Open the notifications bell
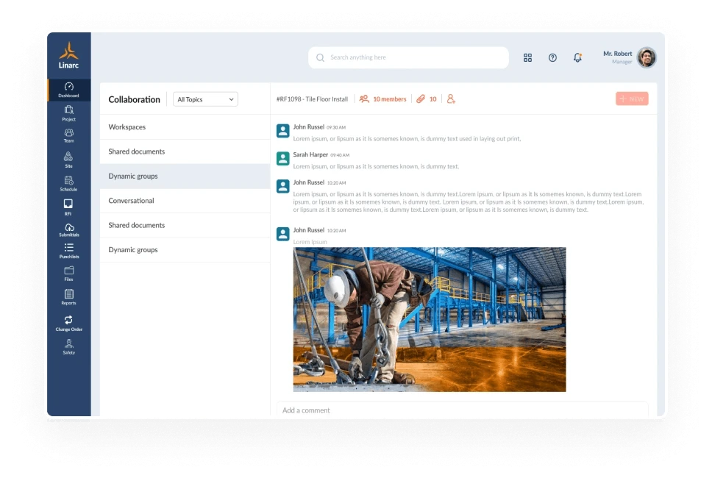 [x=578, y=57]
